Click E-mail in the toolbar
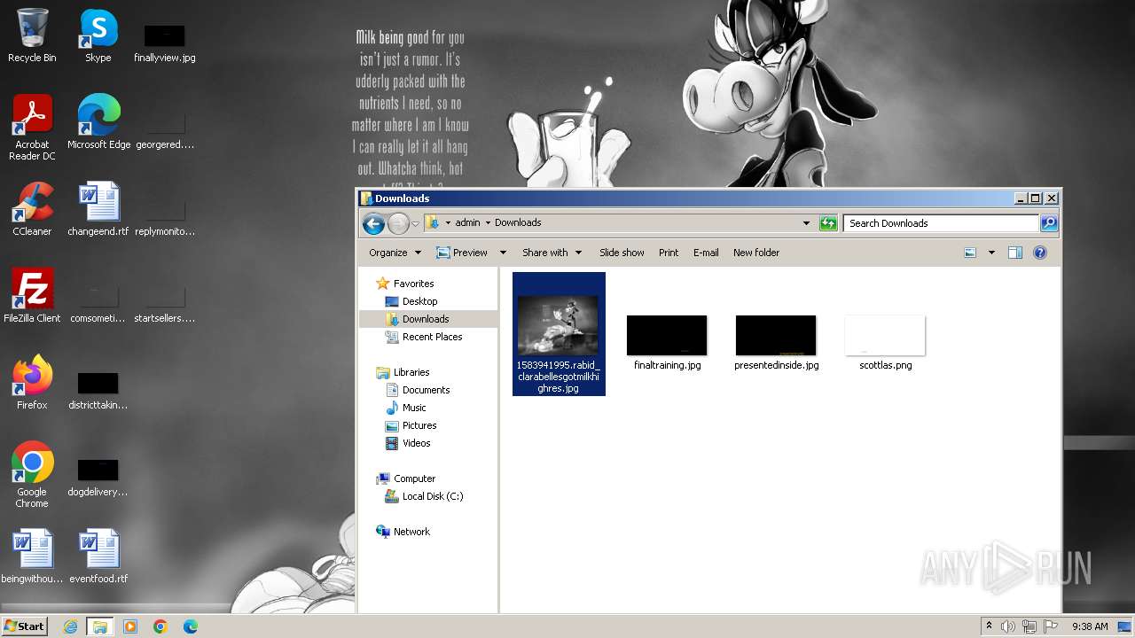This screenshot has width=1135, height=638. point(706,253)
